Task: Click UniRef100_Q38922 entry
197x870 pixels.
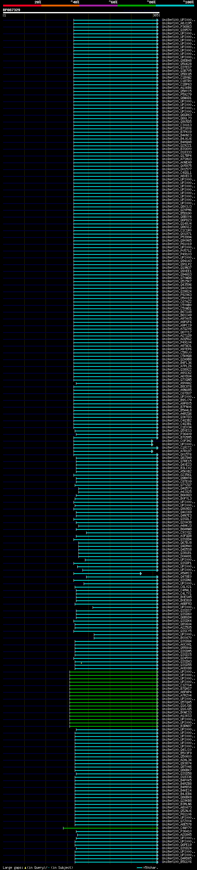Action: 177,370
